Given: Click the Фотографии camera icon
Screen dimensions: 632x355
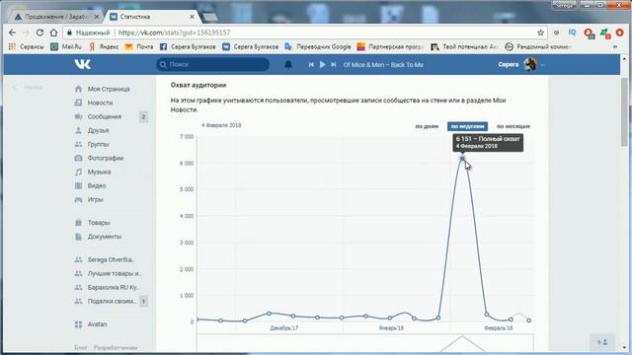Looking at the screenshot, I should 78,158.
